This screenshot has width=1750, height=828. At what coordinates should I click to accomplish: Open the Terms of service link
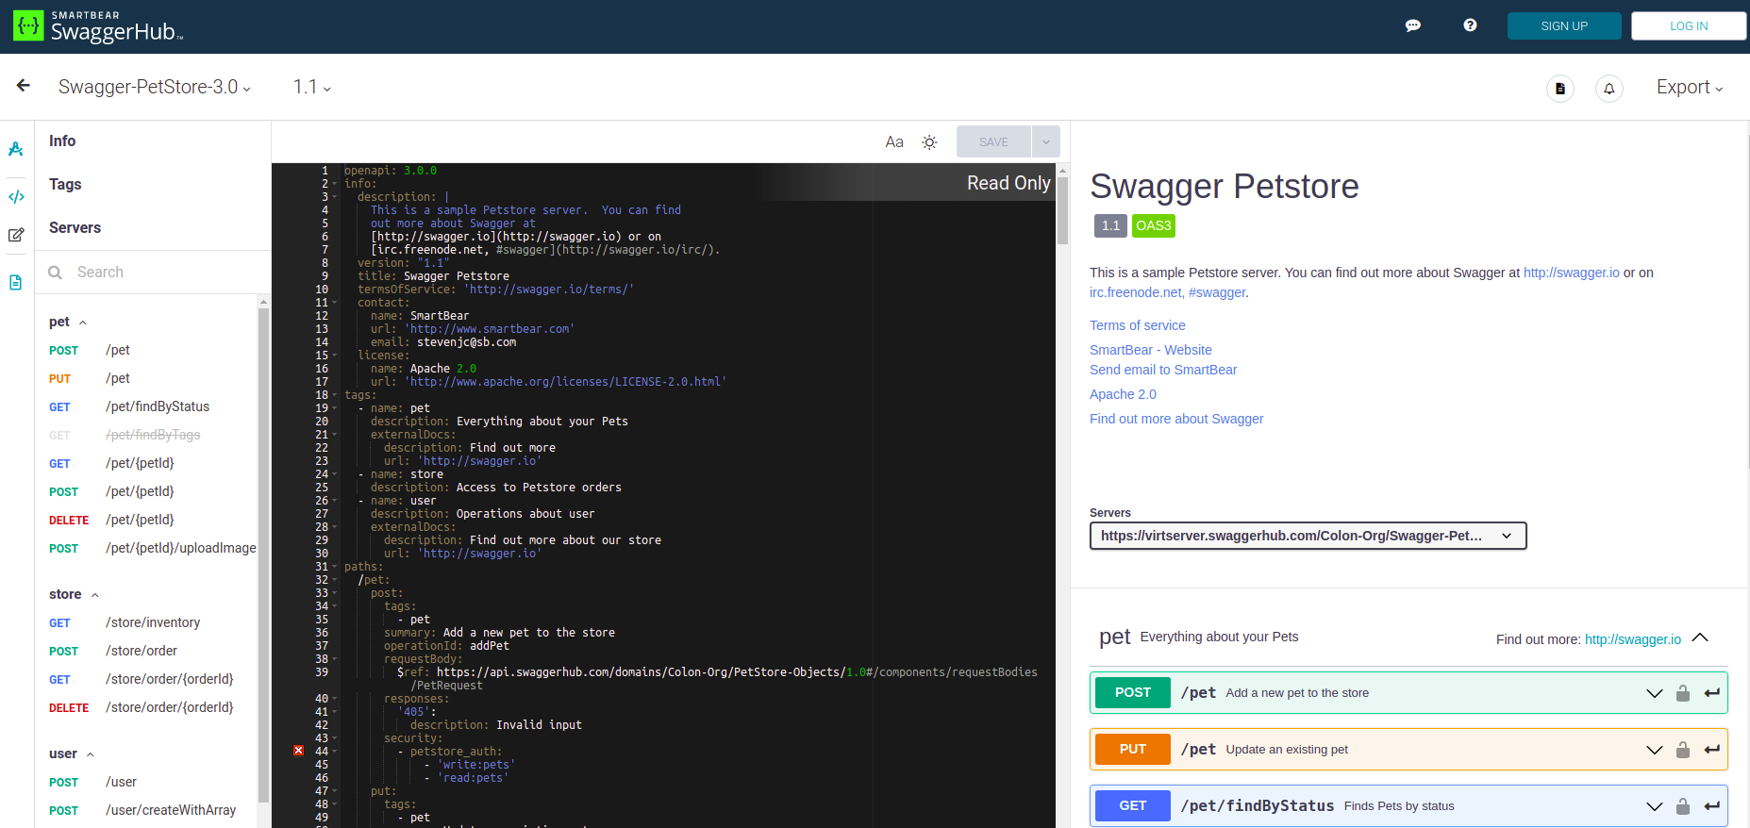(1137, 325)
